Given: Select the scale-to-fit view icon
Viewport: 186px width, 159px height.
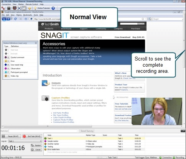Looking at the screenshot, I should (x=19, y=8).
